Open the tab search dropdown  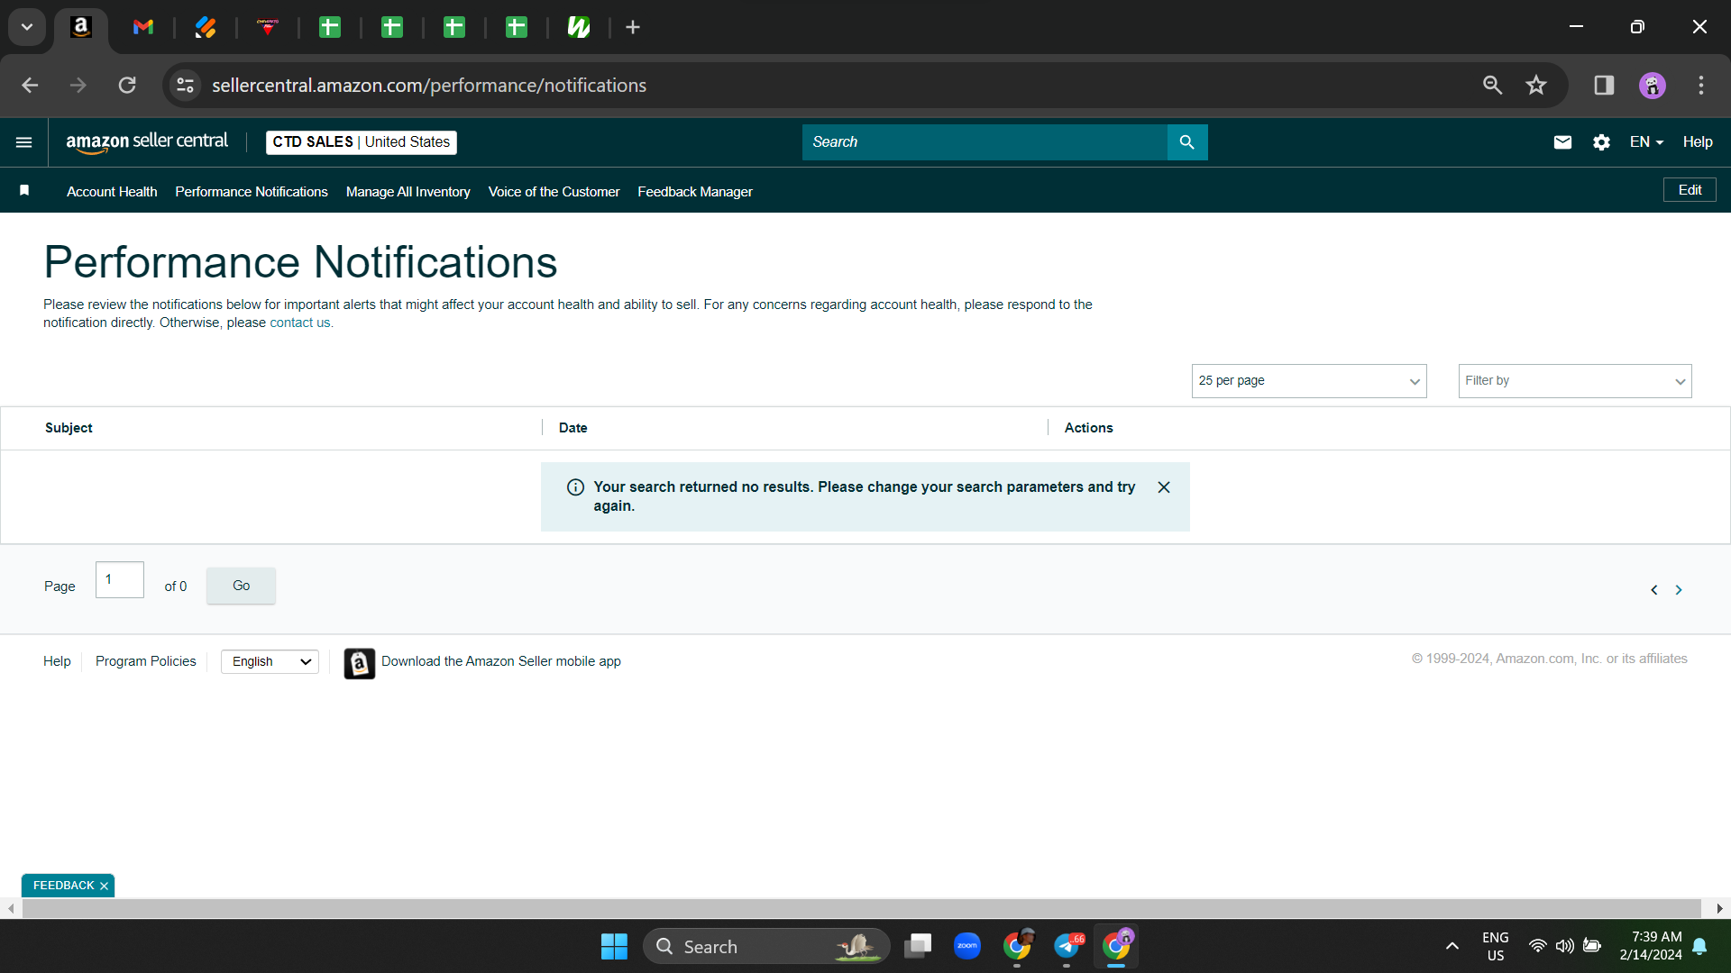pyautogui.click(x=27, y=27)
